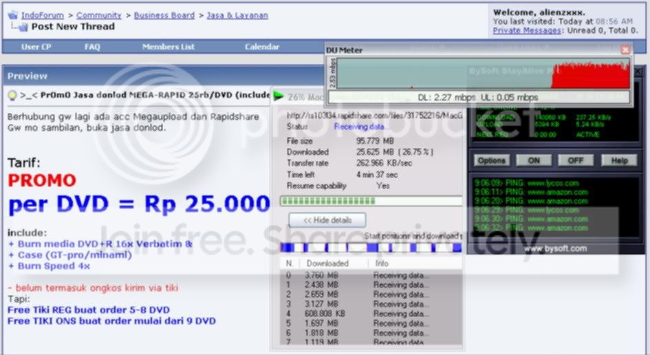The width and height of the screenshot is (650, 355).
Task: Go to Community breadcrumb link
Action: 98,15
